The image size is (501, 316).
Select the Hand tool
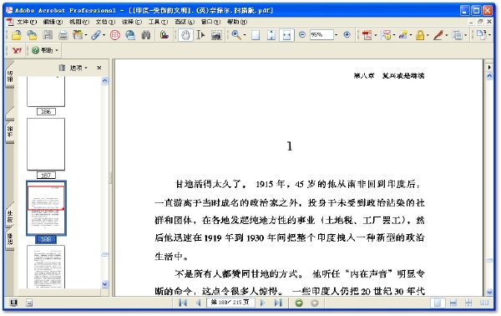coord(185,35)
